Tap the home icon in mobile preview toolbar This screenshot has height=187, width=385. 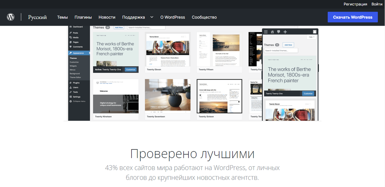tap(272, 32)
